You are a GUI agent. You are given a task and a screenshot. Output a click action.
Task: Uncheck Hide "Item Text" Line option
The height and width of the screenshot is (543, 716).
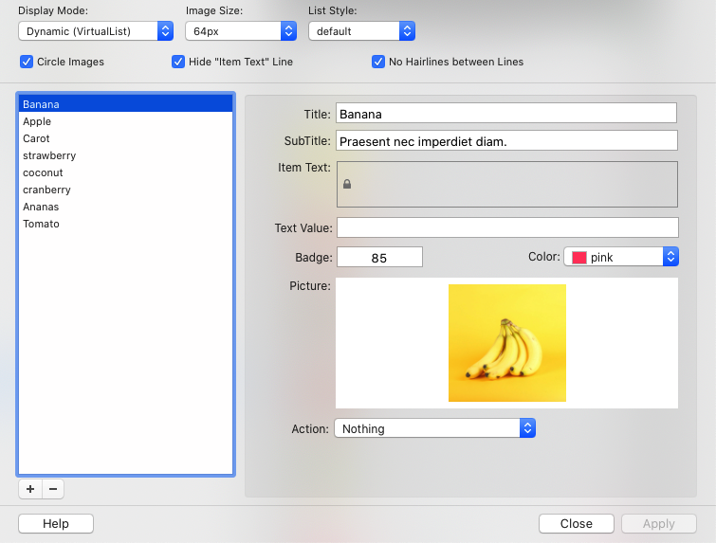pyautogui.click(x=178, y=62)
